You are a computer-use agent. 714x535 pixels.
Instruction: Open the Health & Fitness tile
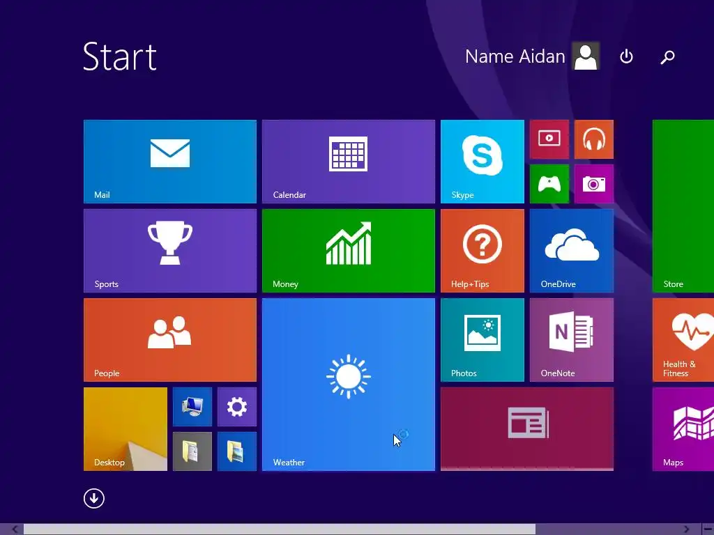tap(683, 340)
